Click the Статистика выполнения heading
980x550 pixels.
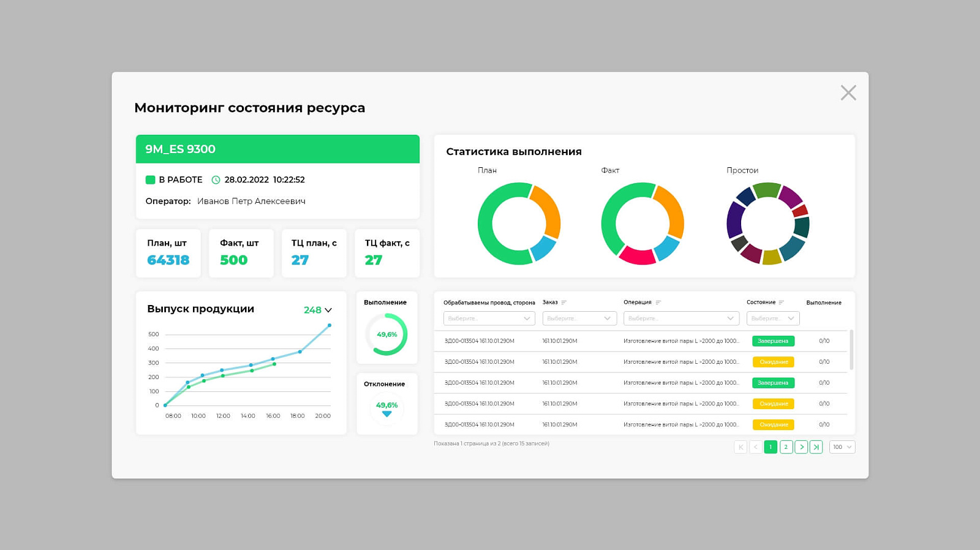point(514,152)
